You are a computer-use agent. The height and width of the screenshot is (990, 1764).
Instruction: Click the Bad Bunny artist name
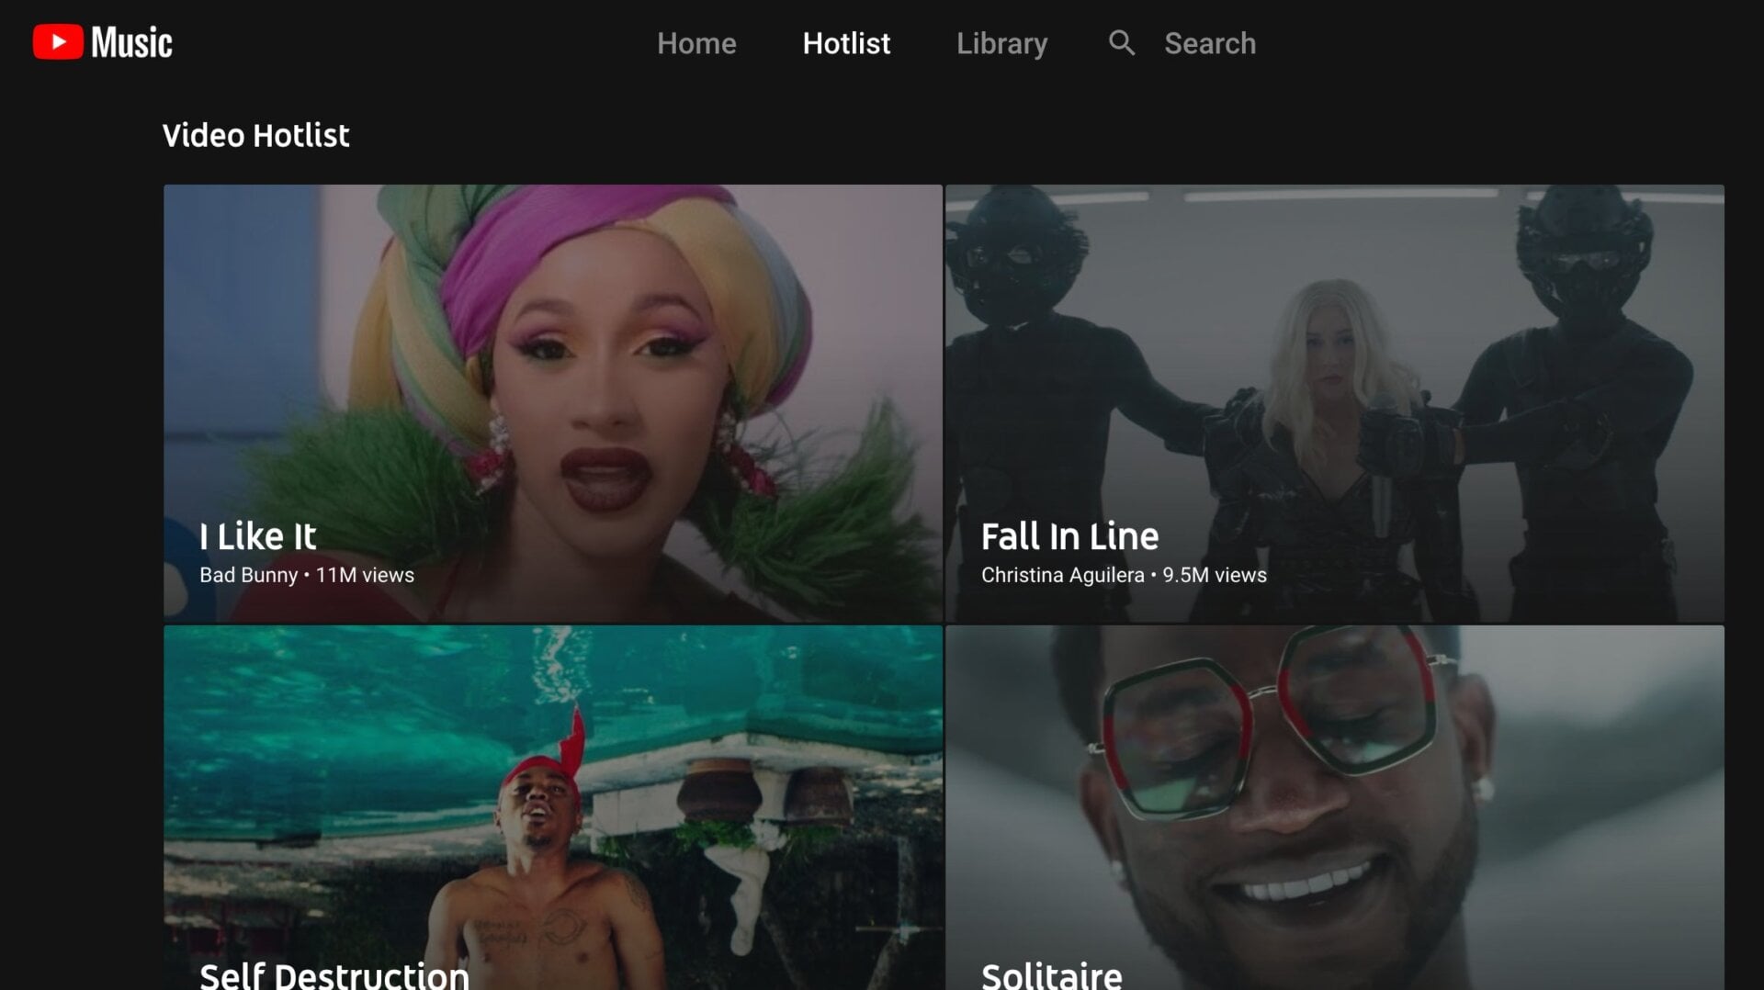tap(248, 575)
